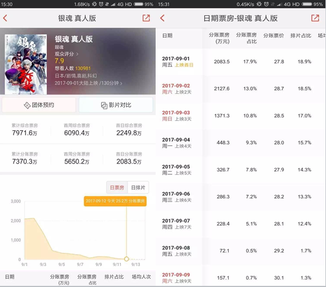
Task: Tap the 分账票价 column header
Action: pos(273,36)
